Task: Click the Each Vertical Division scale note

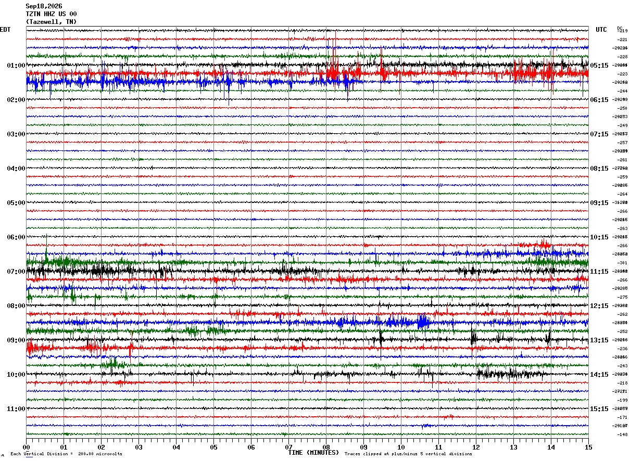Action: click(x=67, y=454)
